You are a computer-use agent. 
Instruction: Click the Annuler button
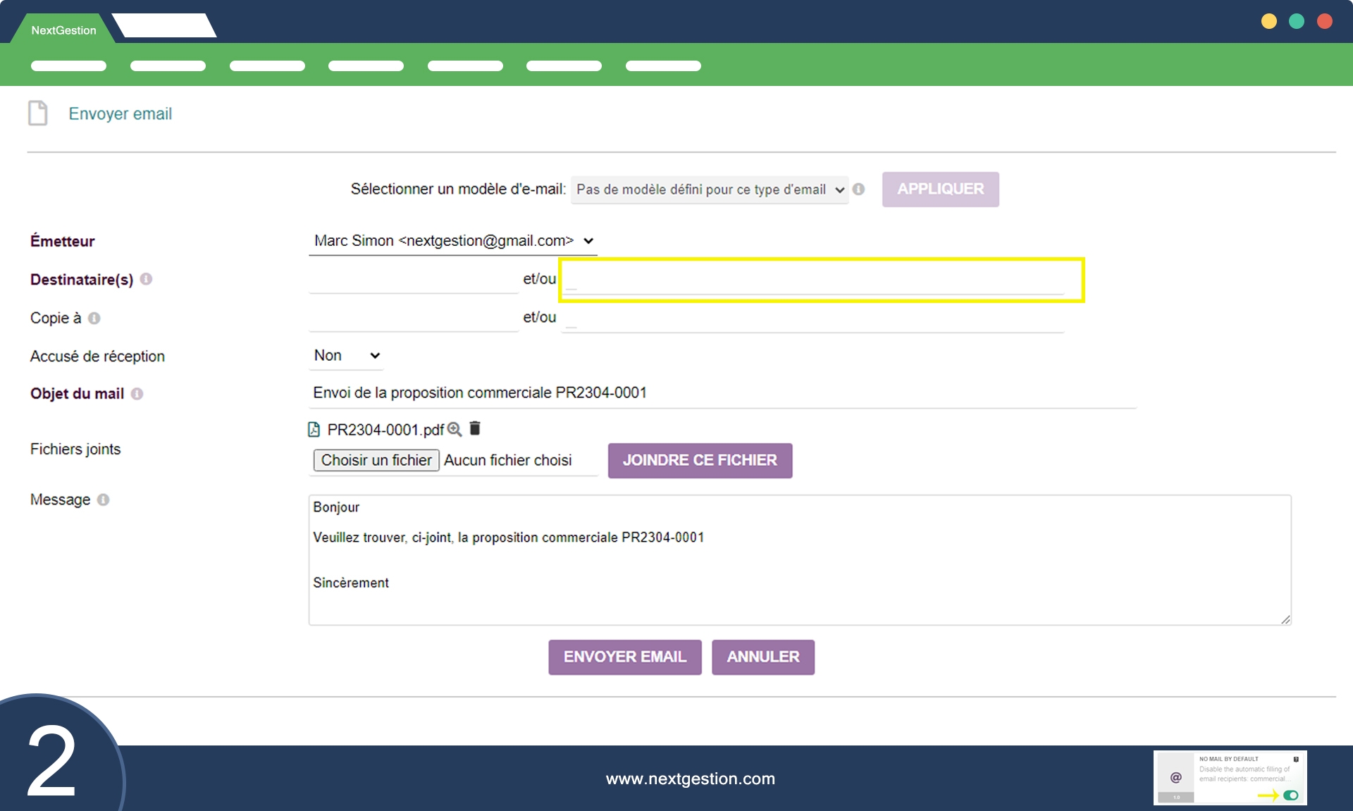coord(762,657)
